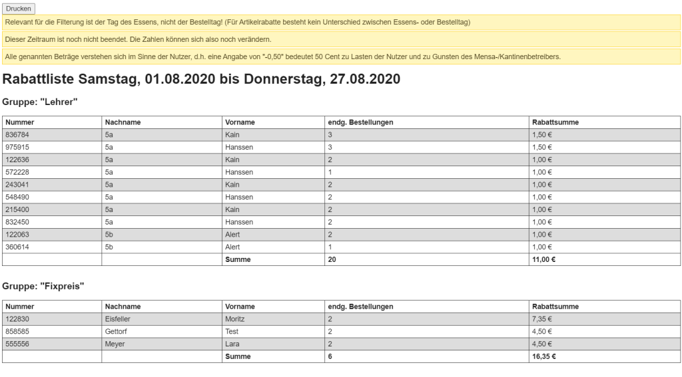Click the Nummer column header in Lehrer table

click(19, 122)
